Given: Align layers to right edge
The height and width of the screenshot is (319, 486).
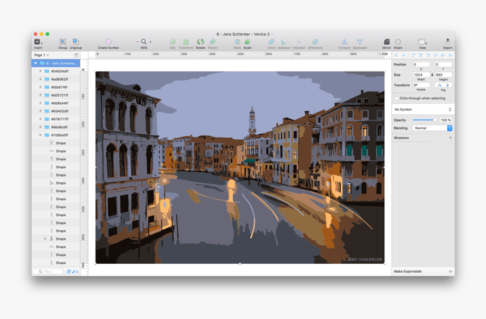Looking at the screenshot, I should tap(428, 55).
